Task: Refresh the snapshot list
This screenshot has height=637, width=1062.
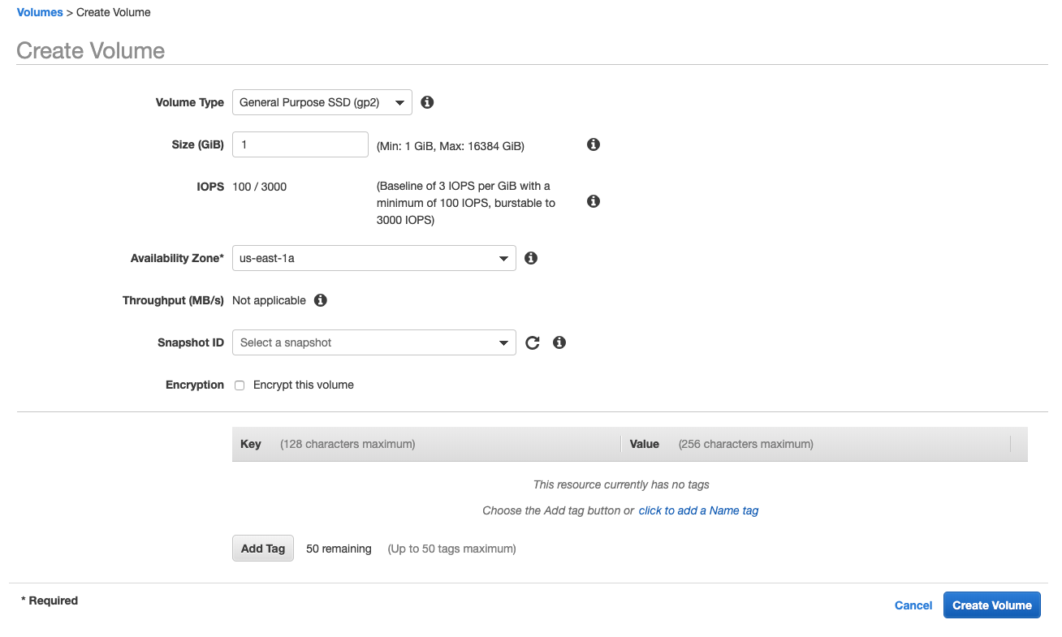Action: point(533,342)
